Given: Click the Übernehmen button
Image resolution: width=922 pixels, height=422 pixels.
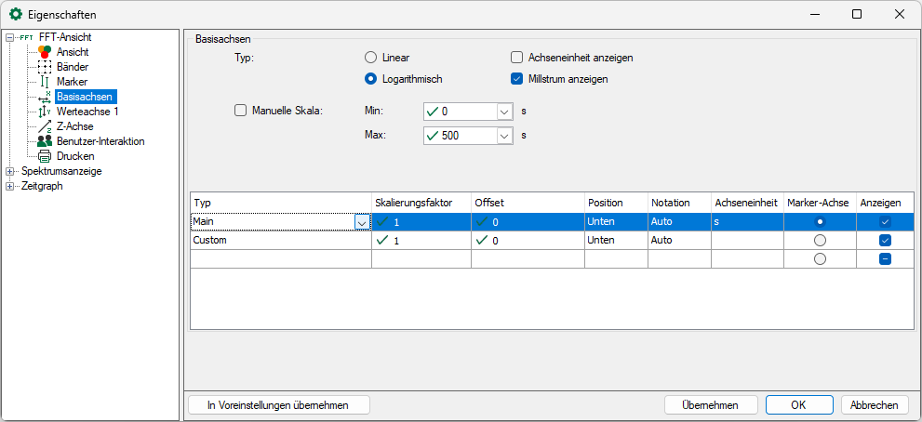Looking at the screenshot, I should point(710,404).
